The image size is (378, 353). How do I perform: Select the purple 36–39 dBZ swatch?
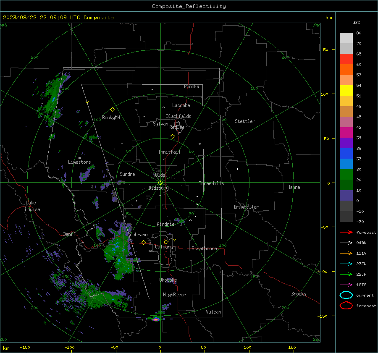(346, 143)
